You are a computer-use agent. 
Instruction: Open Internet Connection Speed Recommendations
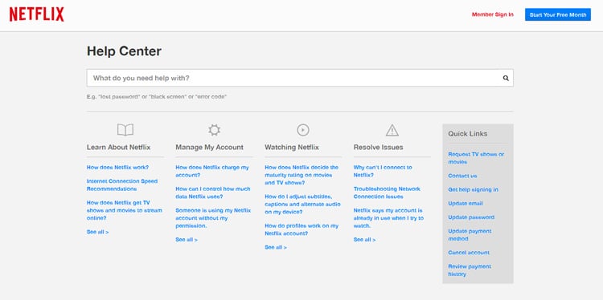(x=122, y=185)
